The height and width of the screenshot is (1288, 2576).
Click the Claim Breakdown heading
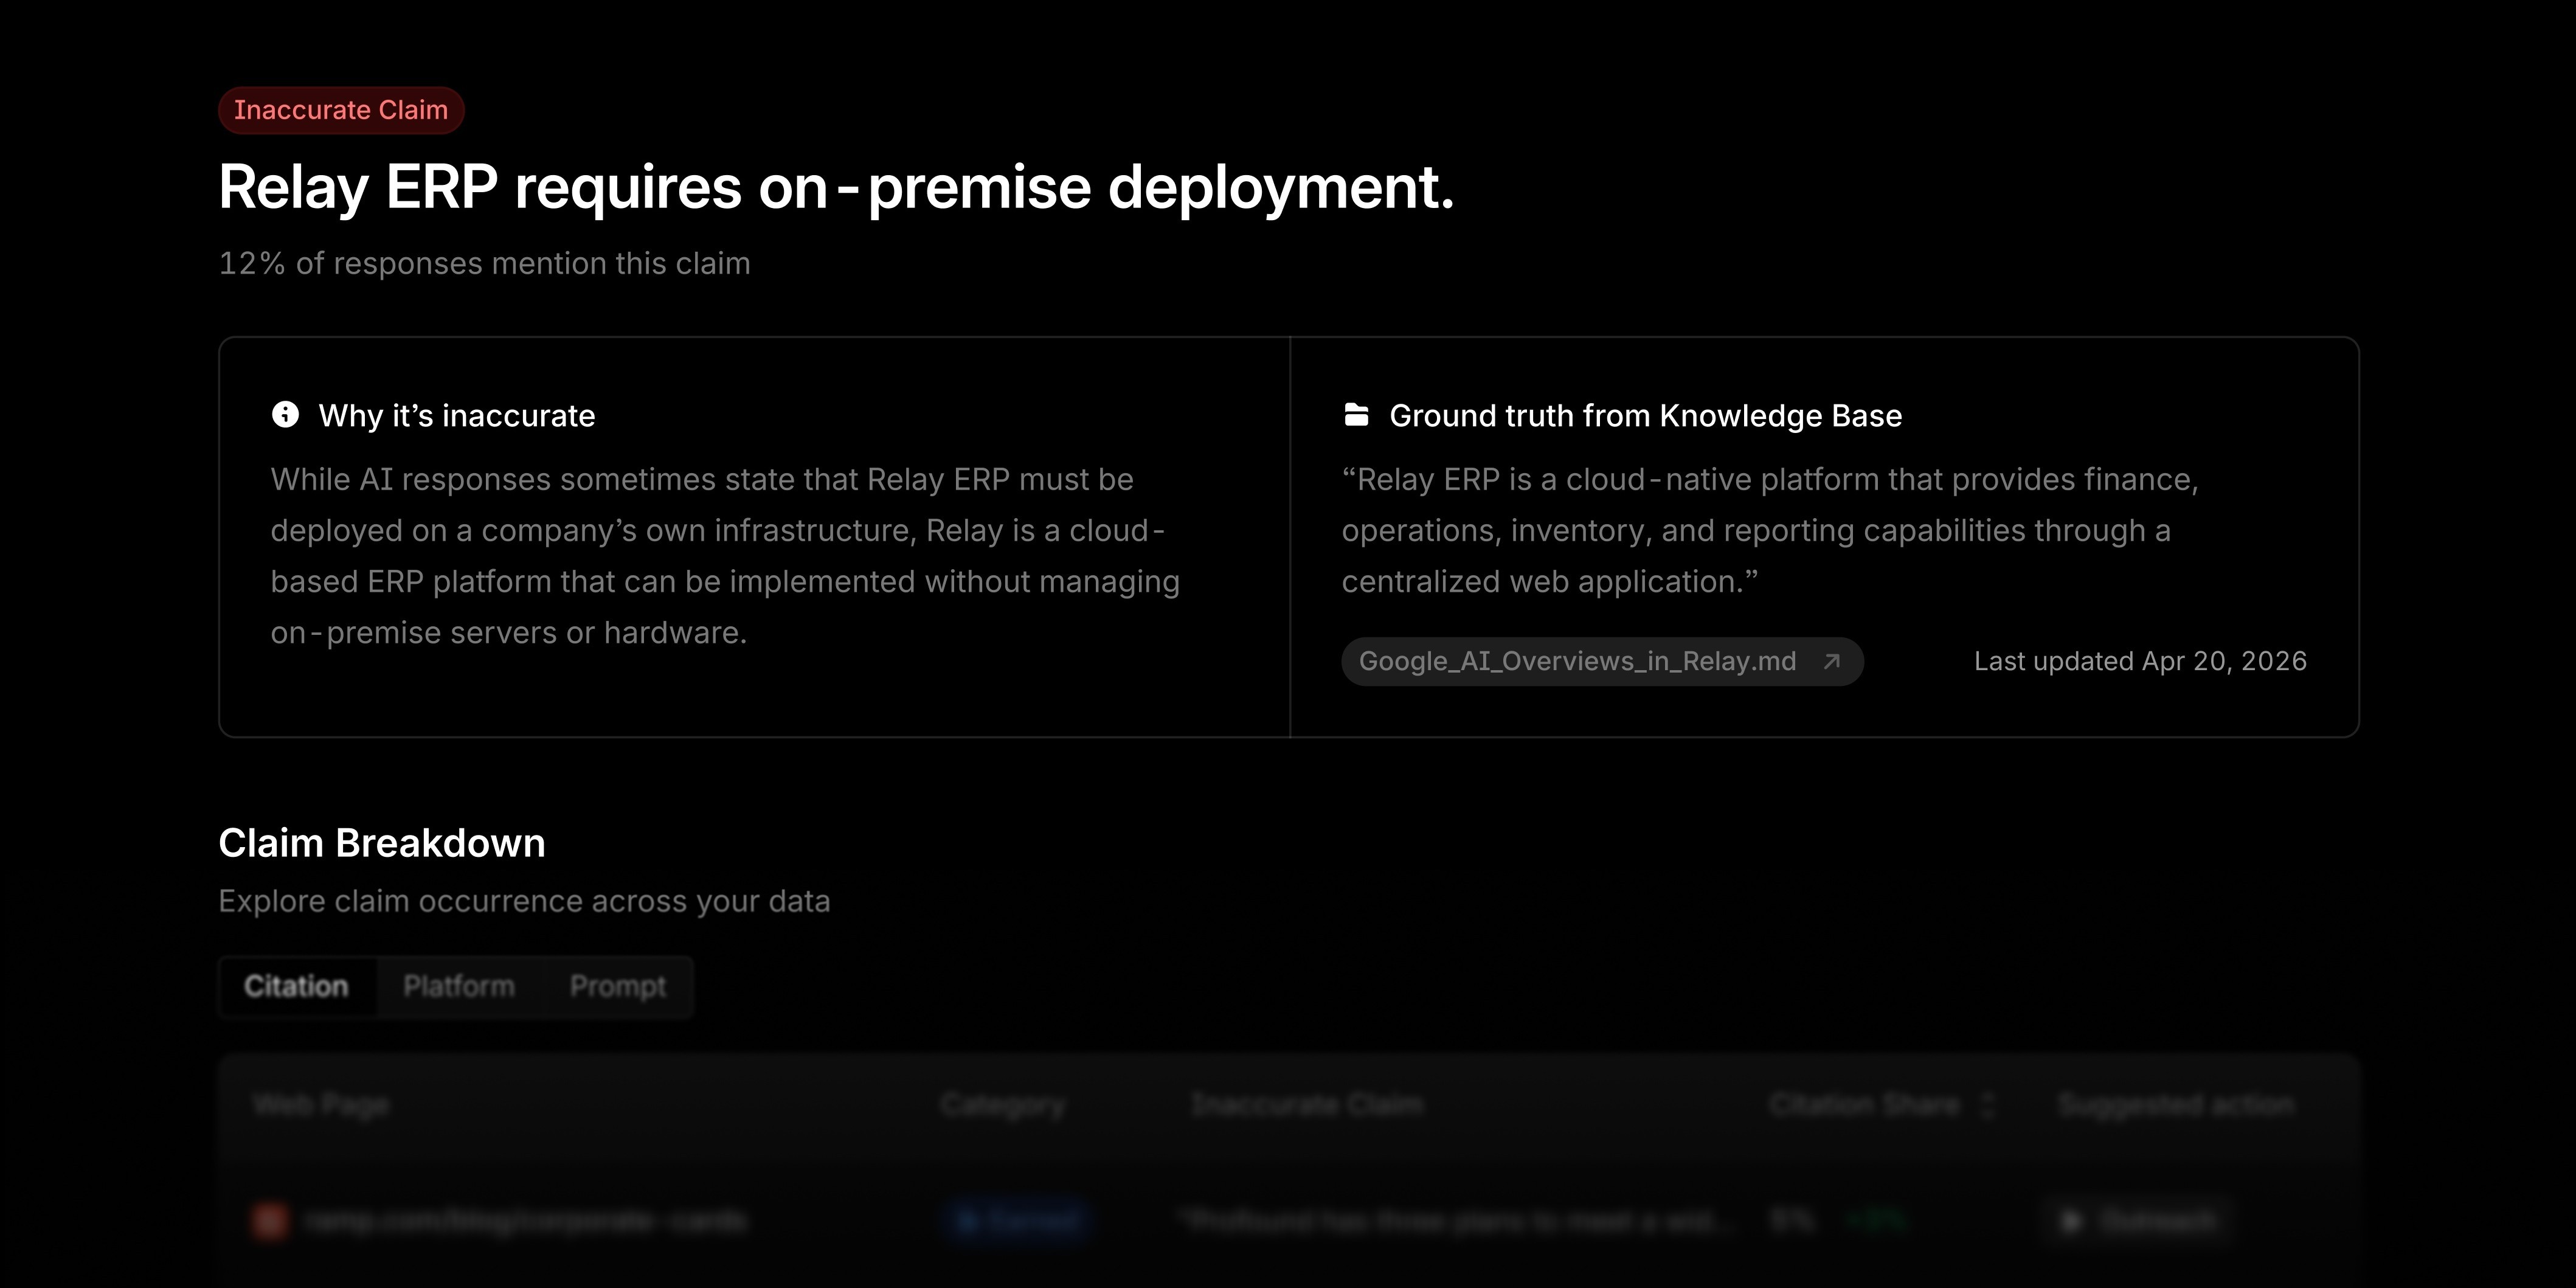(382, 843)
